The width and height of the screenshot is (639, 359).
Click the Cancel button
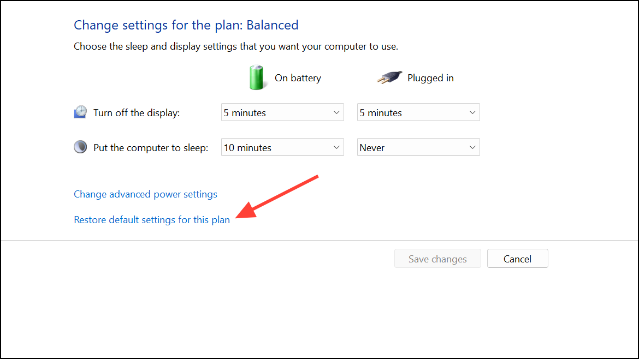tap(517, 259)
